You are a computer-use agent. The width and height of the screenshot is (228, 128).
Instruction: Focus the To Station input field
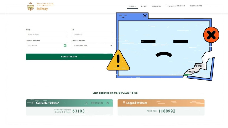[x=92, y=35]
